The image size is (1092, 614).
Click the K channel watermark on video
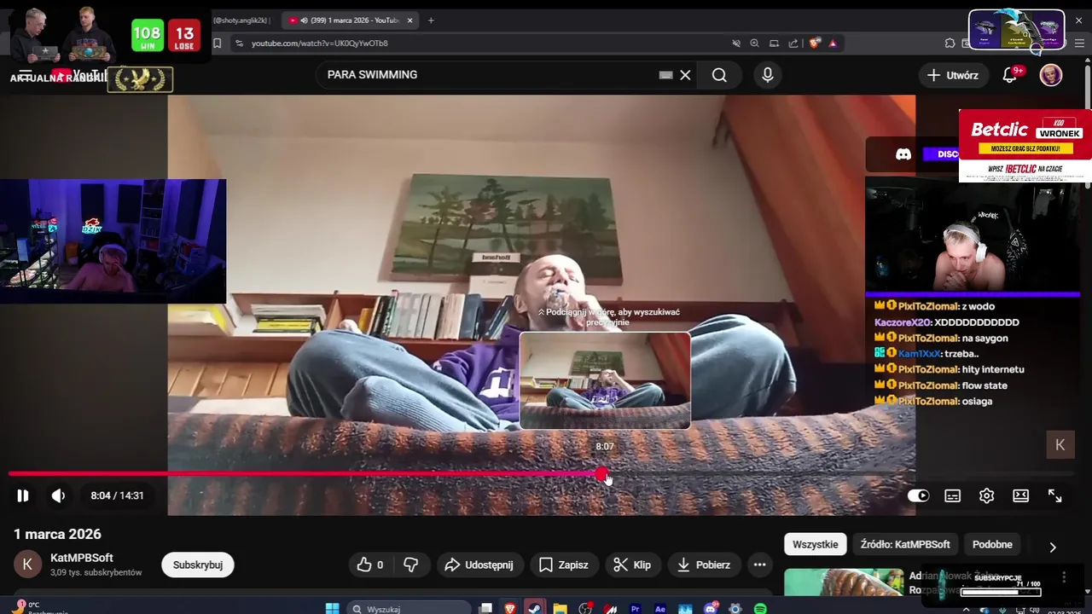tap(1060, 444)
